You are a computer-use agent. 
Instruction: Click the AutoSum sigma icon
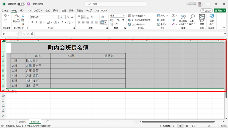[173, 16]
